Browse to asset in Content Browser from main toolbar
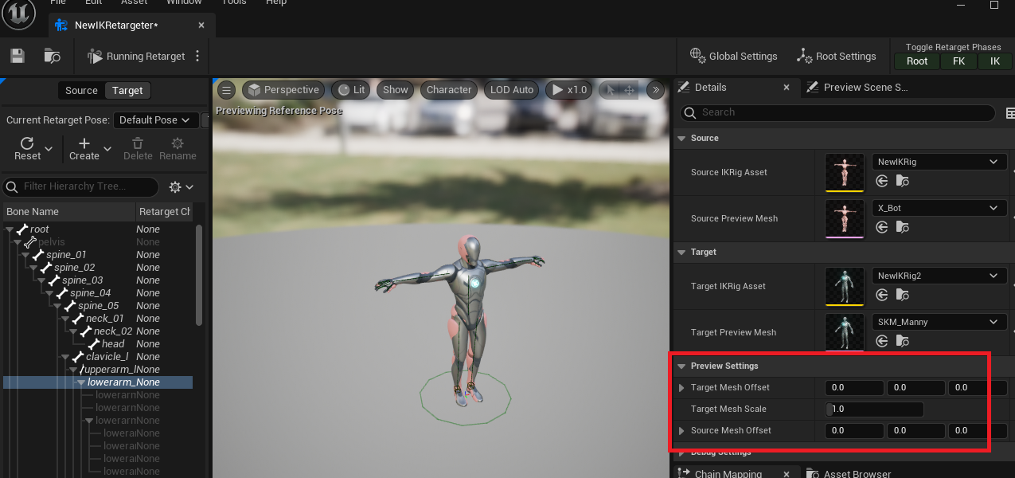 (x=53, y=56)
